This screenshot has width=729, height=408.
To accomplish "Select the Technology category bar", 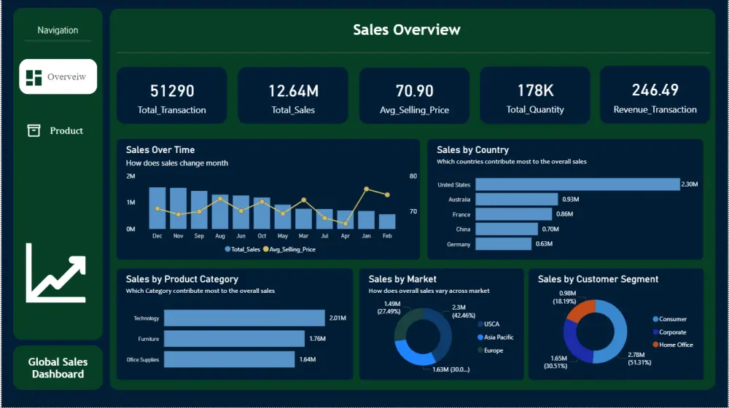I will (244, 318).
